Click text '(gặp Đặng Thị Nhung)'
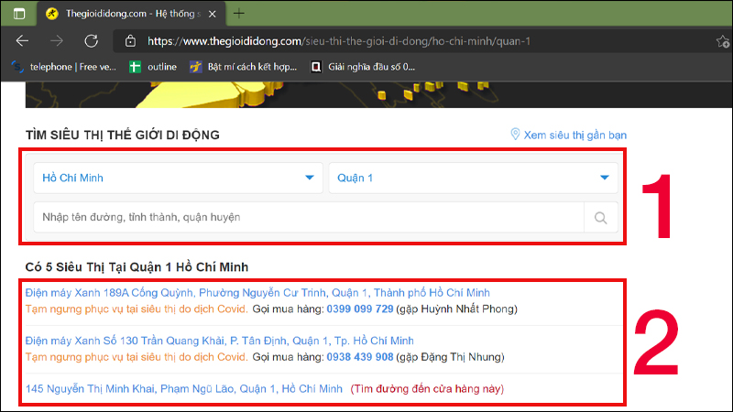 click(x=450, y=357)
